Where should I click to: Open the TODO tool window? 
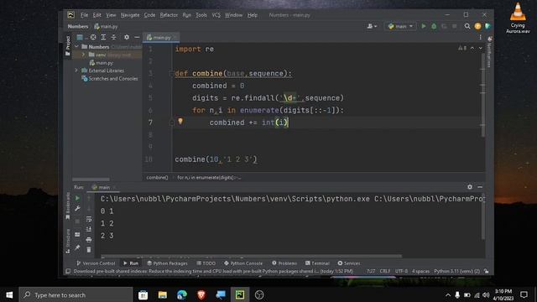tap(206, 263)
